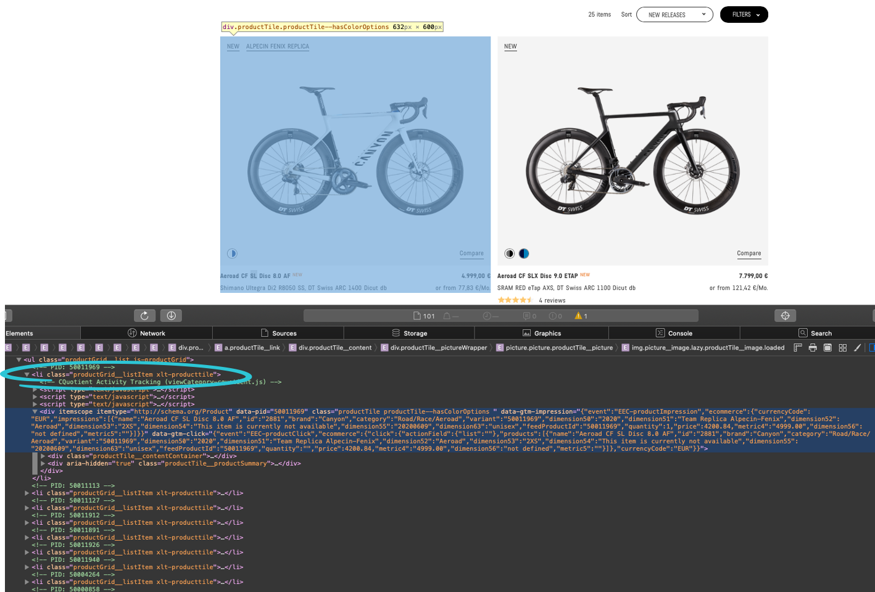Click the Network tab globe icon

[132, 333]
